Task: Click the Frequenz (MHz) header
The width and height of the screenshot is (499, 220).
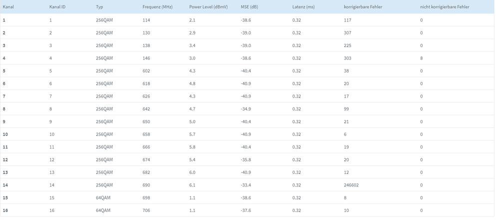Action: pos(157,7)
